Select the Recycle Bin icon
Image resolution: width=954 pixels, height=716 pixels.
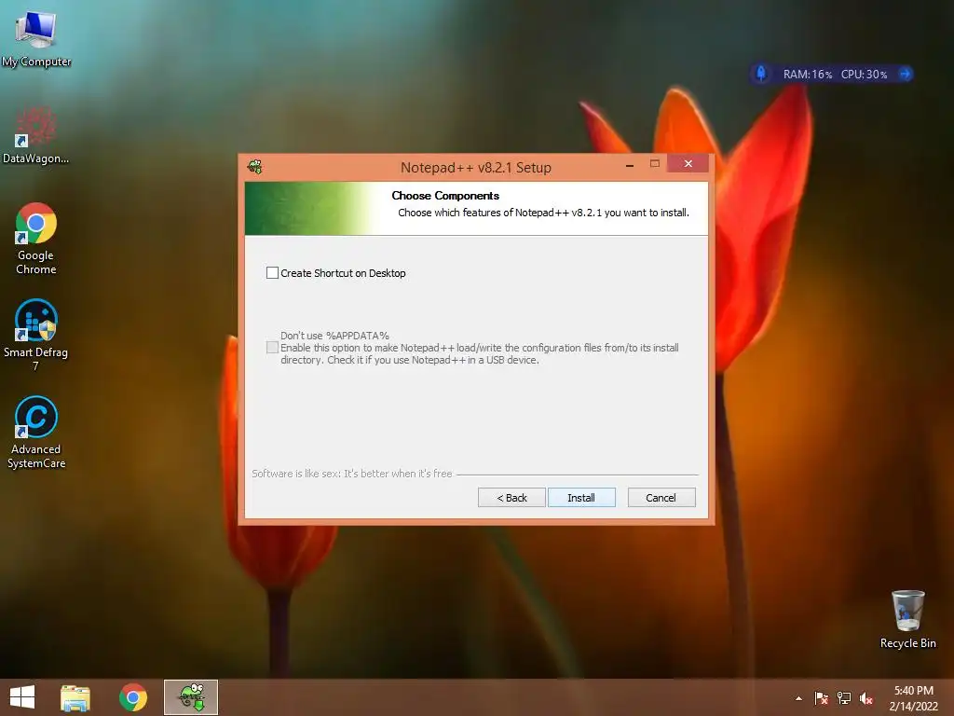coord(907,619)
